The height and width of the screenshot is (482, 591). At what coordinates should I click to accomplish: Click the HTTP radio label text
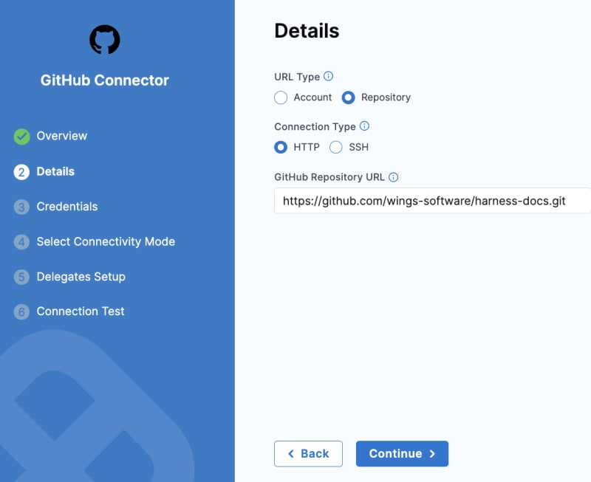307,147
